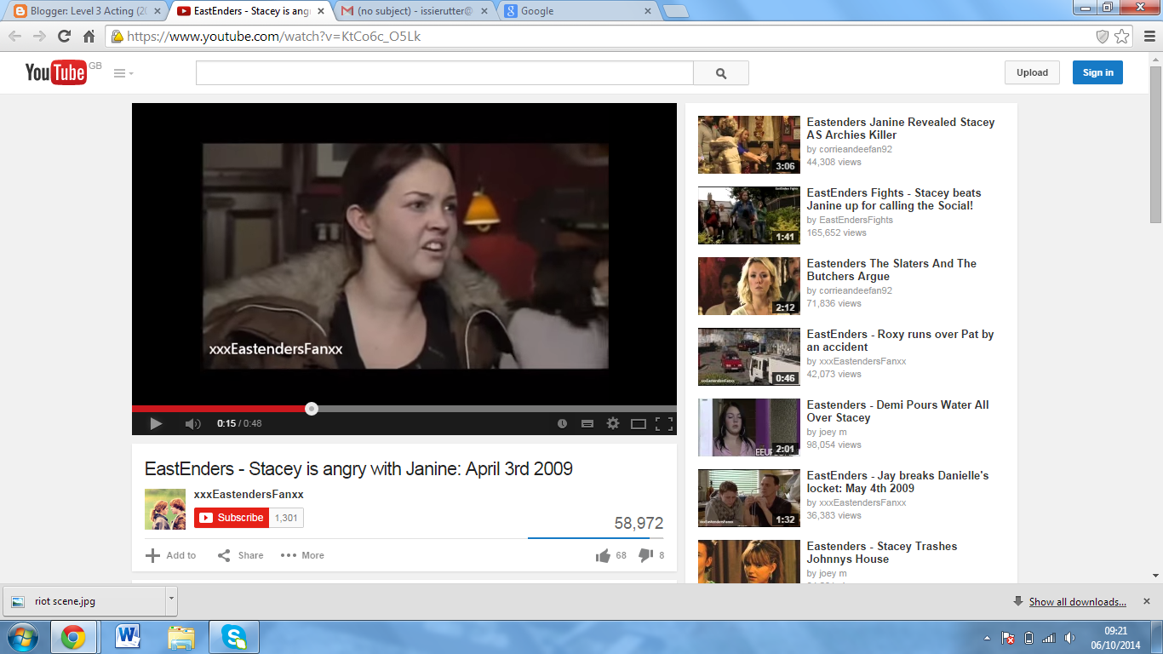Open 'Jay breaks Danielle's locket' title

click(x=898, y=482)
